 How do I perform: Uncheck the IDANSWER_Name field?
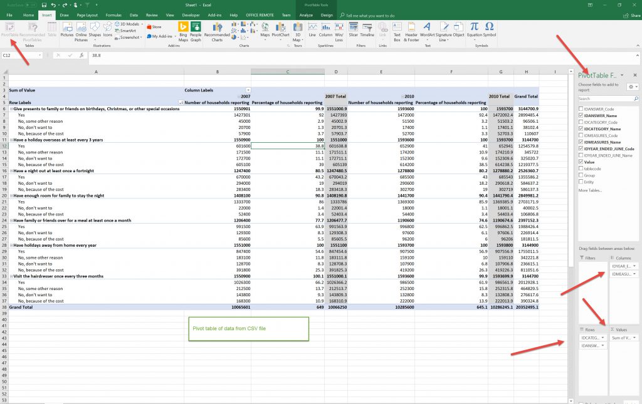581,116
